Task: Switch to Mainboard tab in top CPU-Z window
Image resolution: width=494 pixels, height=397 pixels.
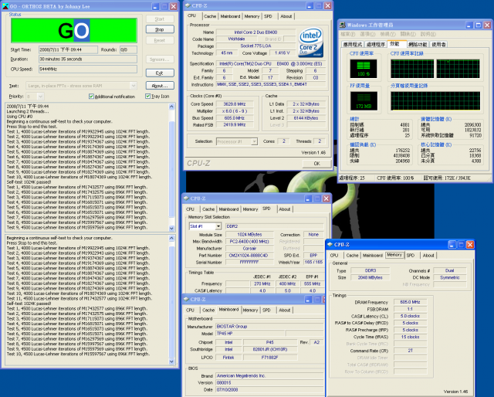Action: point(230,16)
